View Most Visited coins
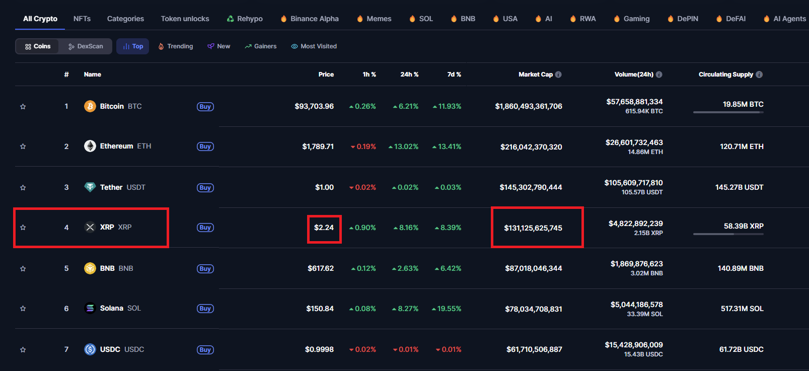Viewport: 809px width, 371px height. click(314, 46)
